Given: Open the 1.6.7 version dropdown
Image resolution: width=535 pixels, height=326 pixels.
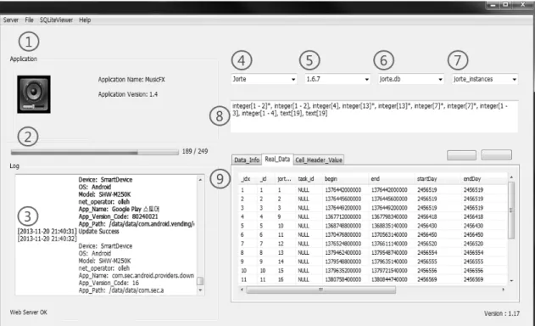Looking at the screenshot, I should [x=337, y=79].
